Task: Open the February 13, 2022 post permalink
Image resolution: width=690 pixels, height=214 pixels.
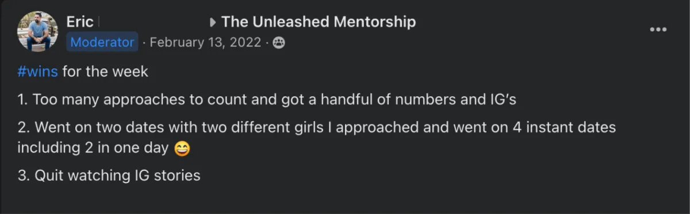Action: [x=205, y=42]
